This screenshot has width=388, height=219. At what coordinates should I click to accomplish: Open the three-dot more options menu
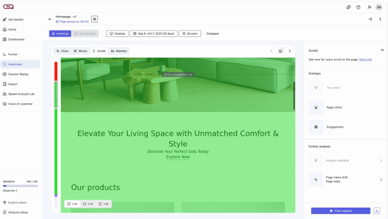pos(380,19)
